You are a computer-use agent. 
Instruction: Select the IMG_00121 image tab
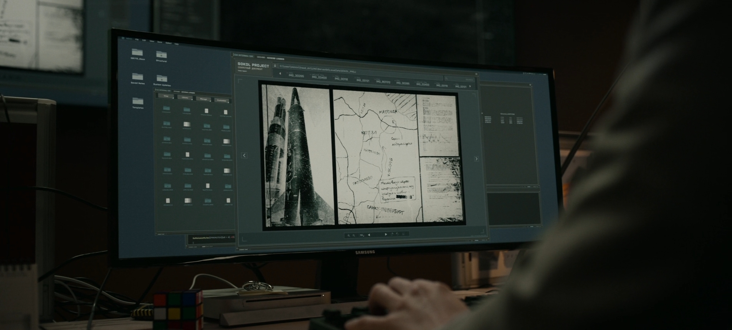[362, 80]
